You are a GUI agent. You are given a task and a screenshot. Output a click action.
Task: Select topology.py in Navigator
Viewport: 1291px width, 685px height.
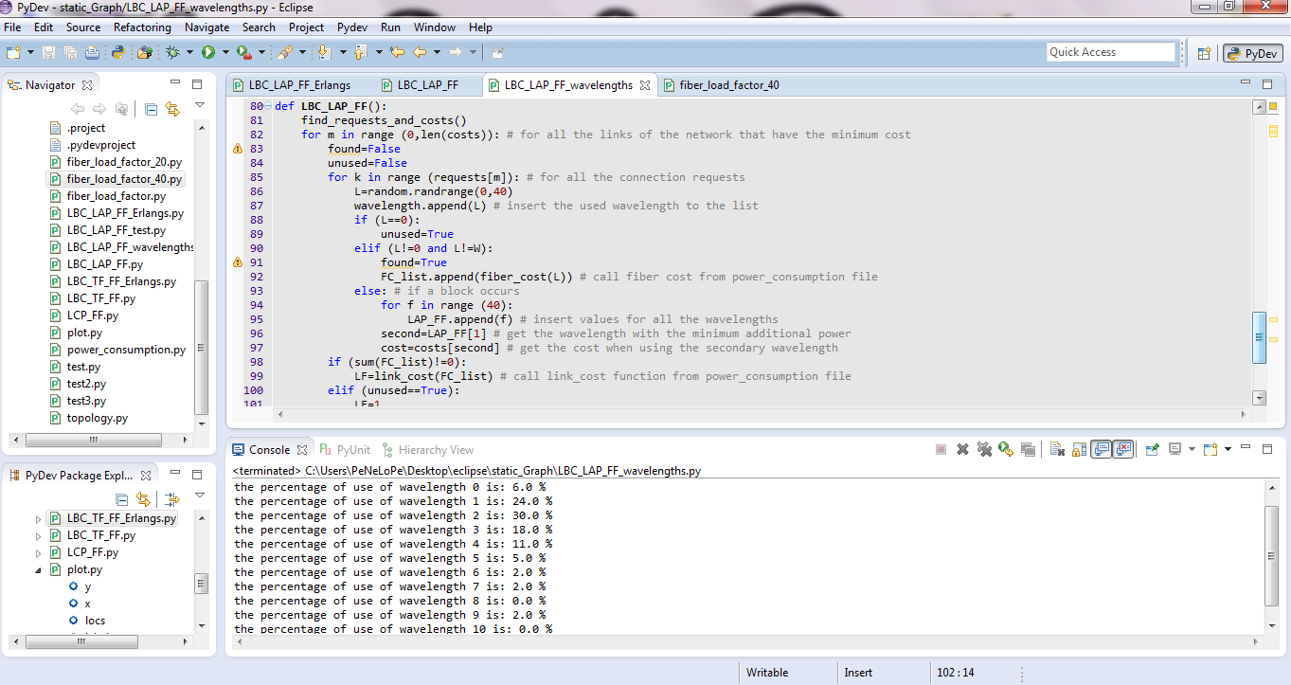point(97,418)
